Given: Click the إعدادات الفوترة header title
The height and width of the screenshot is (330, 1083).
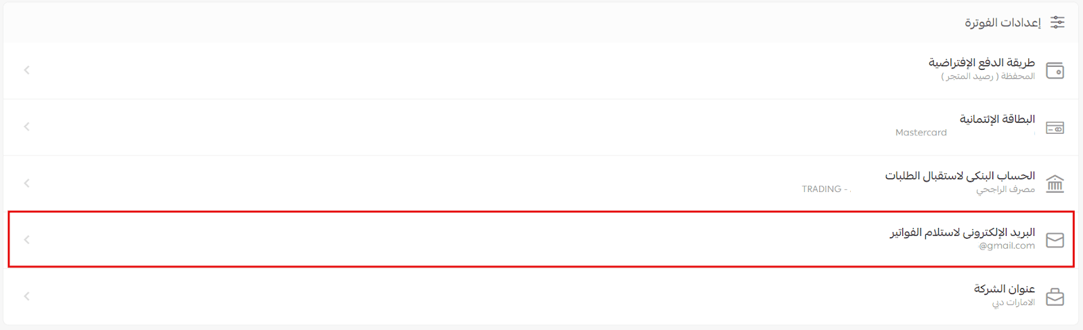Looking at the screenshot, I should click(x=1002, y=22).
